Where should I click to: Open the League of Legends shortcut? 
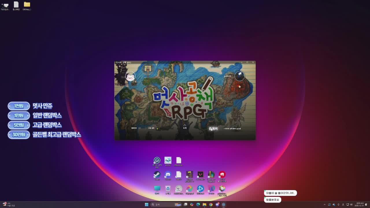211,175
